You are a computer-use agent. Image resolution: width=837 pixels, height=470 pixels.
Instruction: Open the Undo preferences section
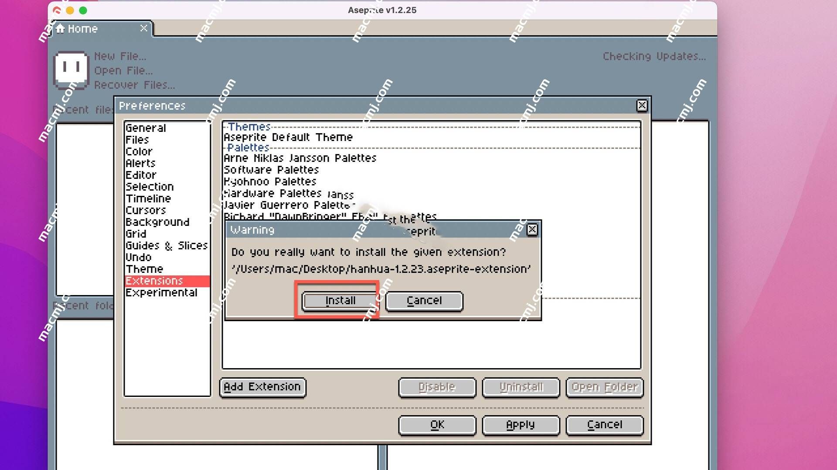167,257
